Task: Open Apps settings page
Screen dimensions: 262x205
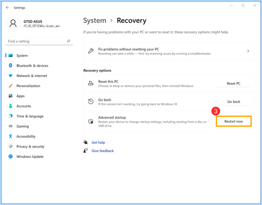Action: [39, 96]
